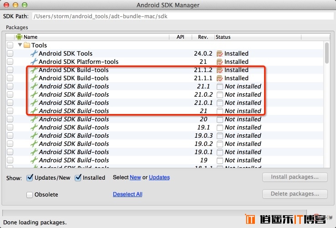Click not-installed status icon for rev 19.0.1

pyautogui.click(x=219, y=152)
